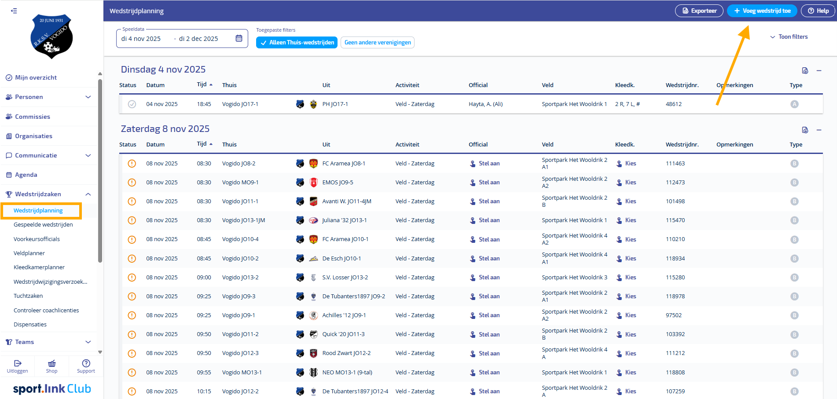Open the calendar date picker icon
The height and width of the screenshot is (399, 837).
click(x=239, y=38)
